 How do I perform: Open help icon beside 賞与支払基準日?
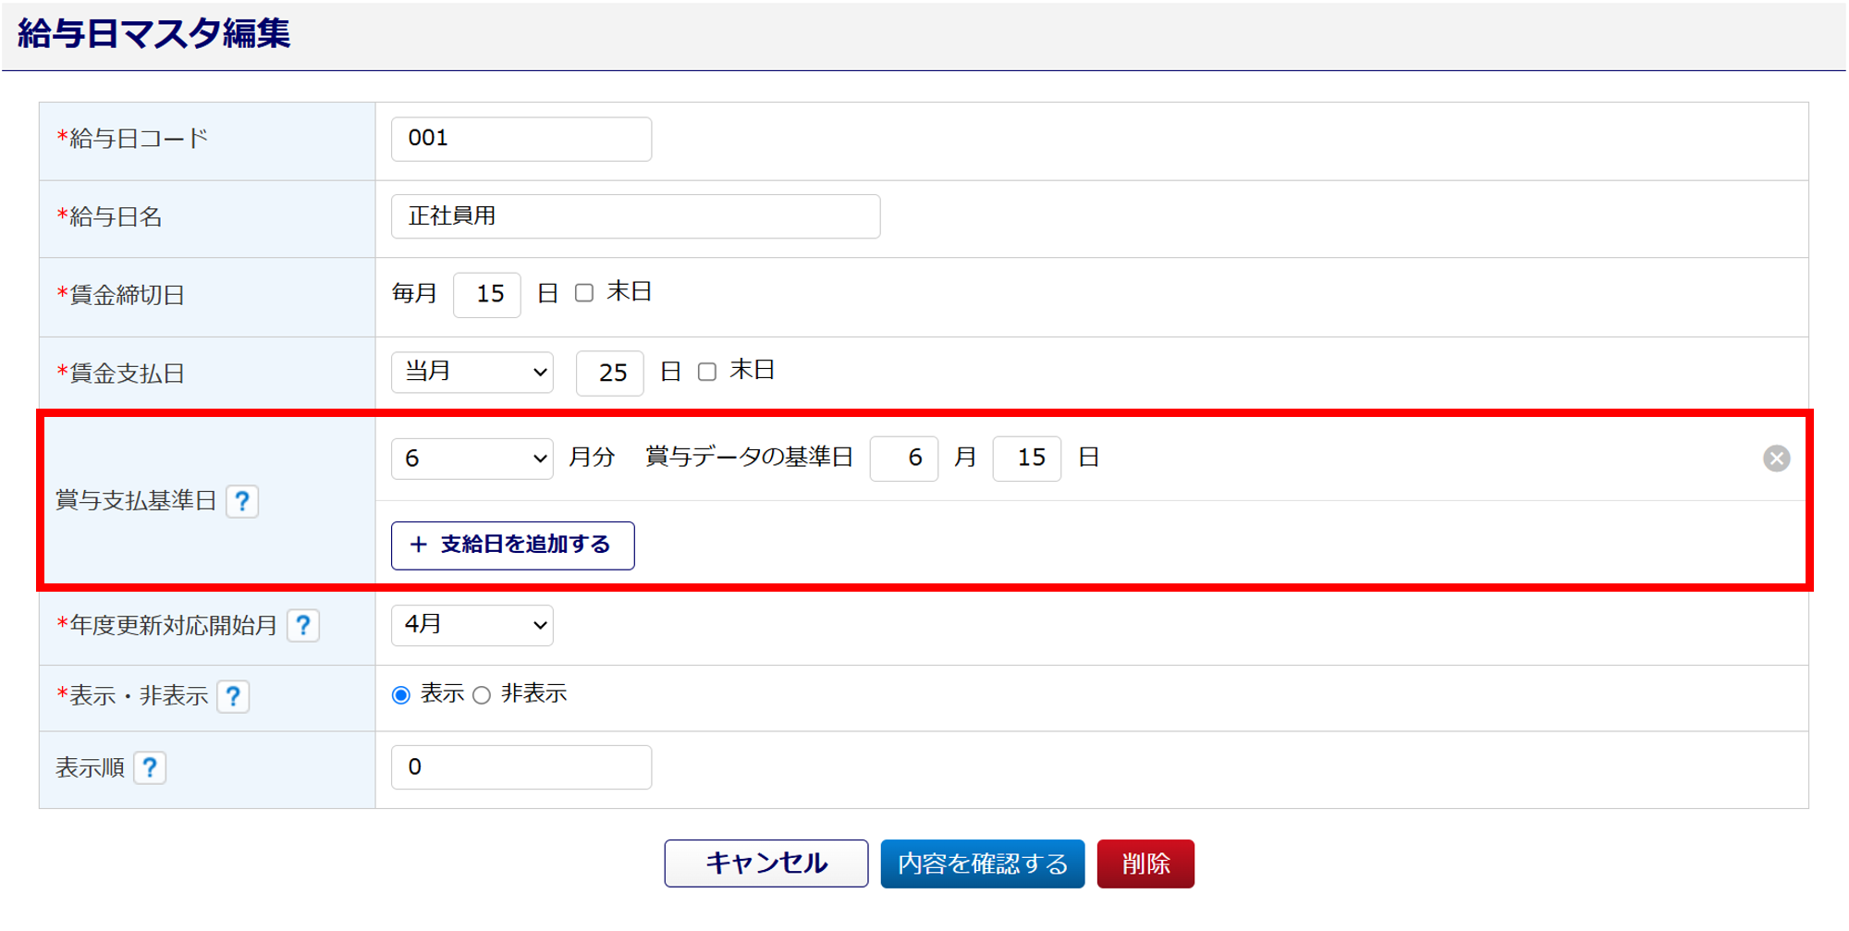coord(242,501)
